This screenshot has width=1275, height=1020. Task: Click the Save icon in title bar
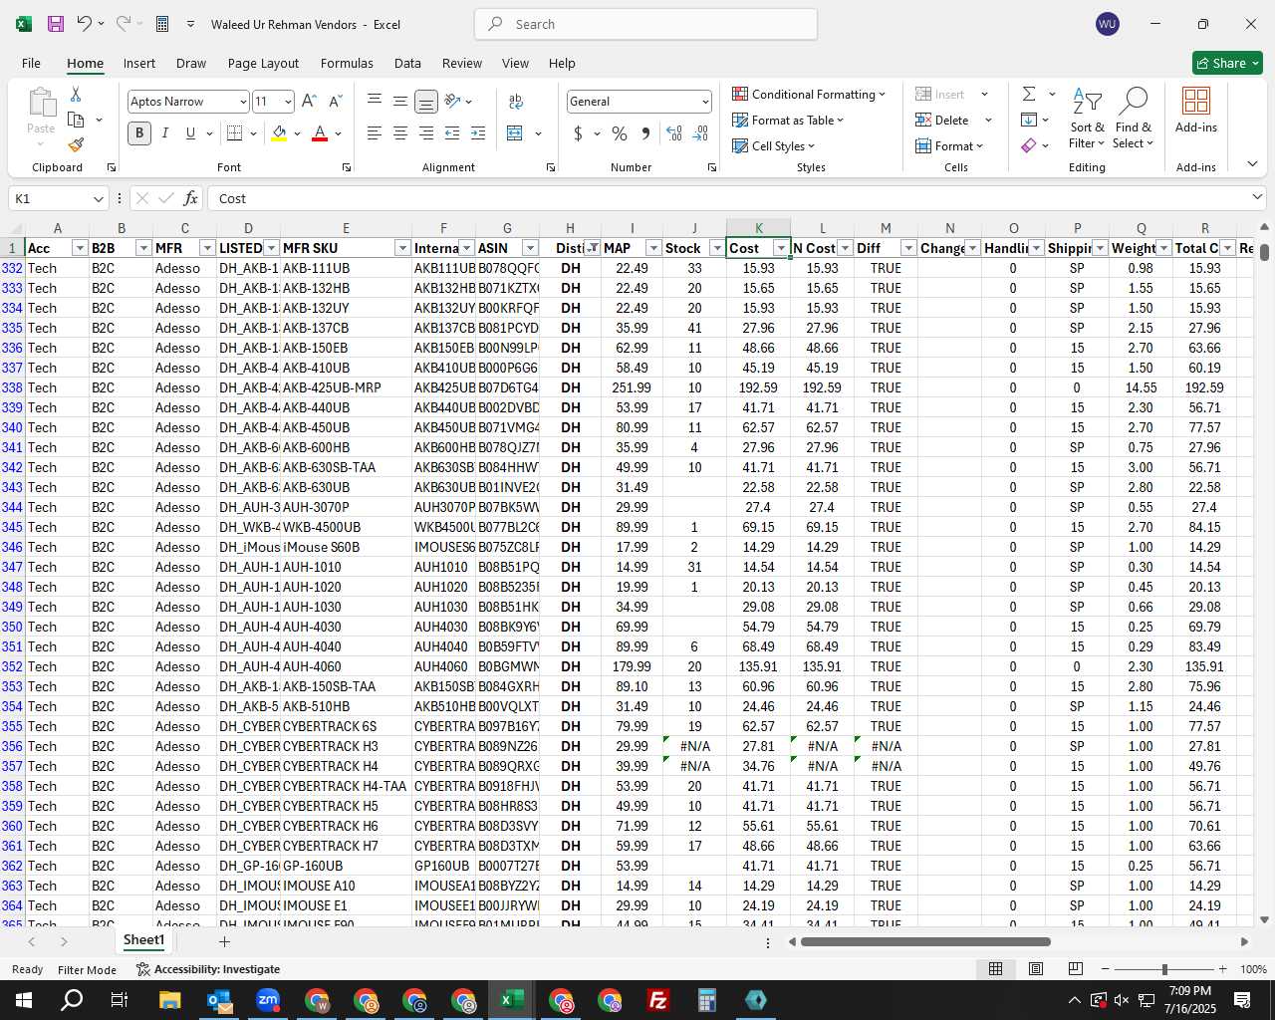pyautogui.click(x=56, y=24)
